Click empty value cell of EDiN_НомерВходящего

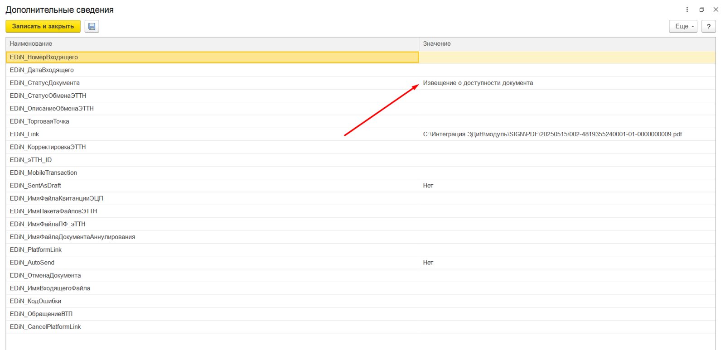pyautogui.click(x=567, y=57)
